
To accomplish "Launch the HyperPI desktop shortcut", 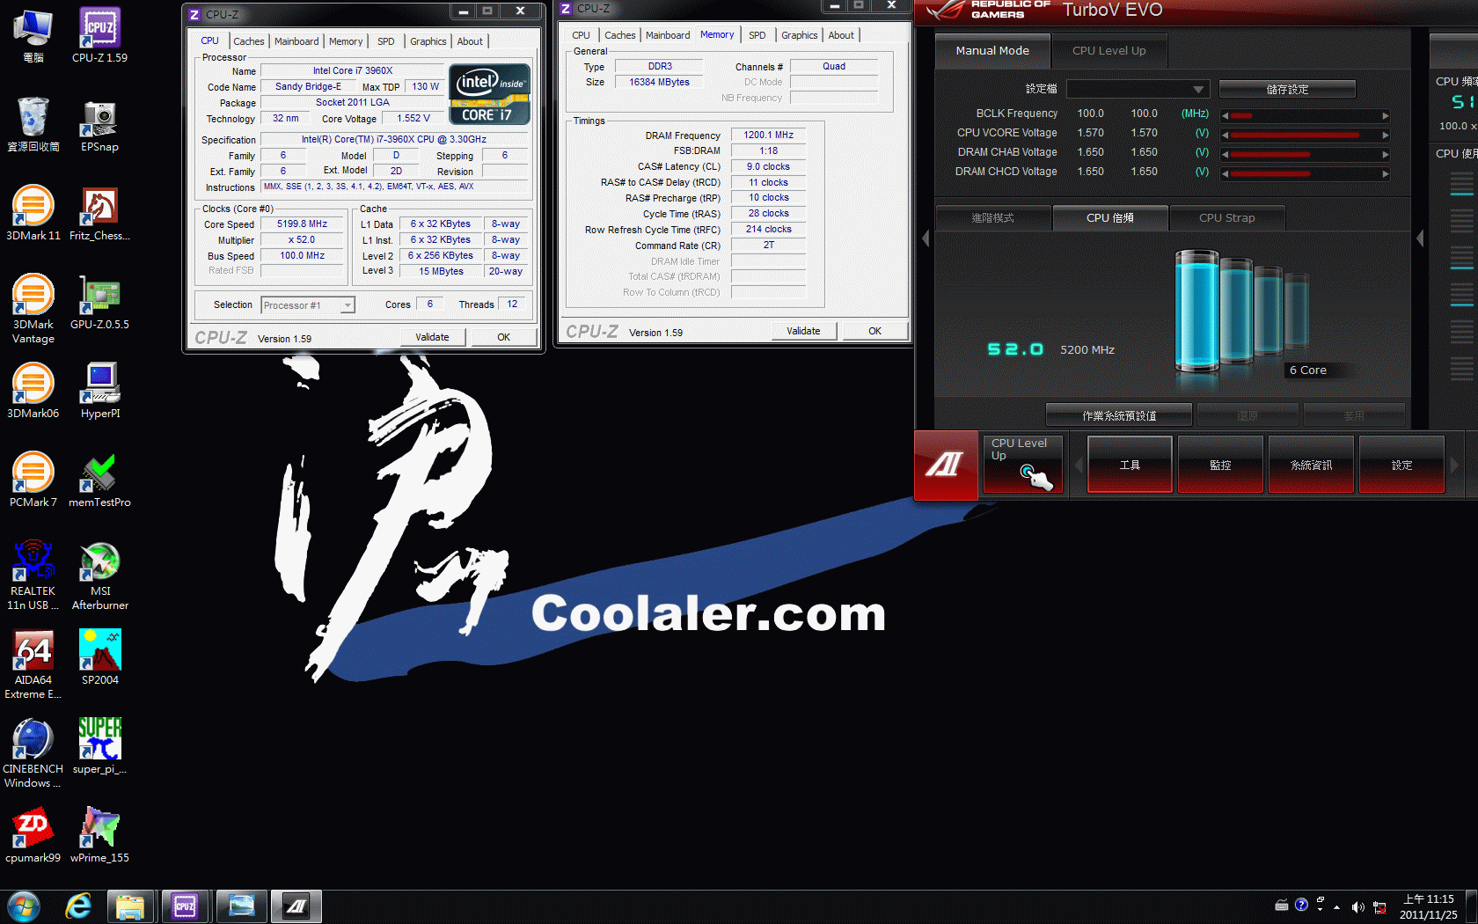I will (x=99, y=391).
